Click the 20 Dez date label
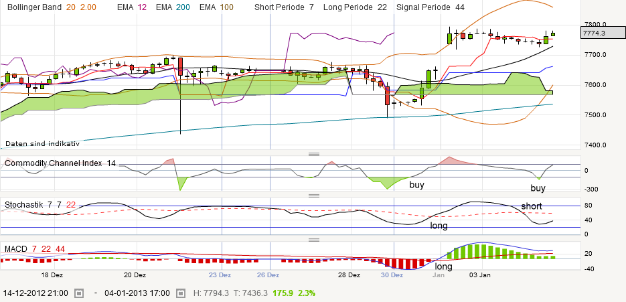 pyautogui.click(x=135, y=275)
